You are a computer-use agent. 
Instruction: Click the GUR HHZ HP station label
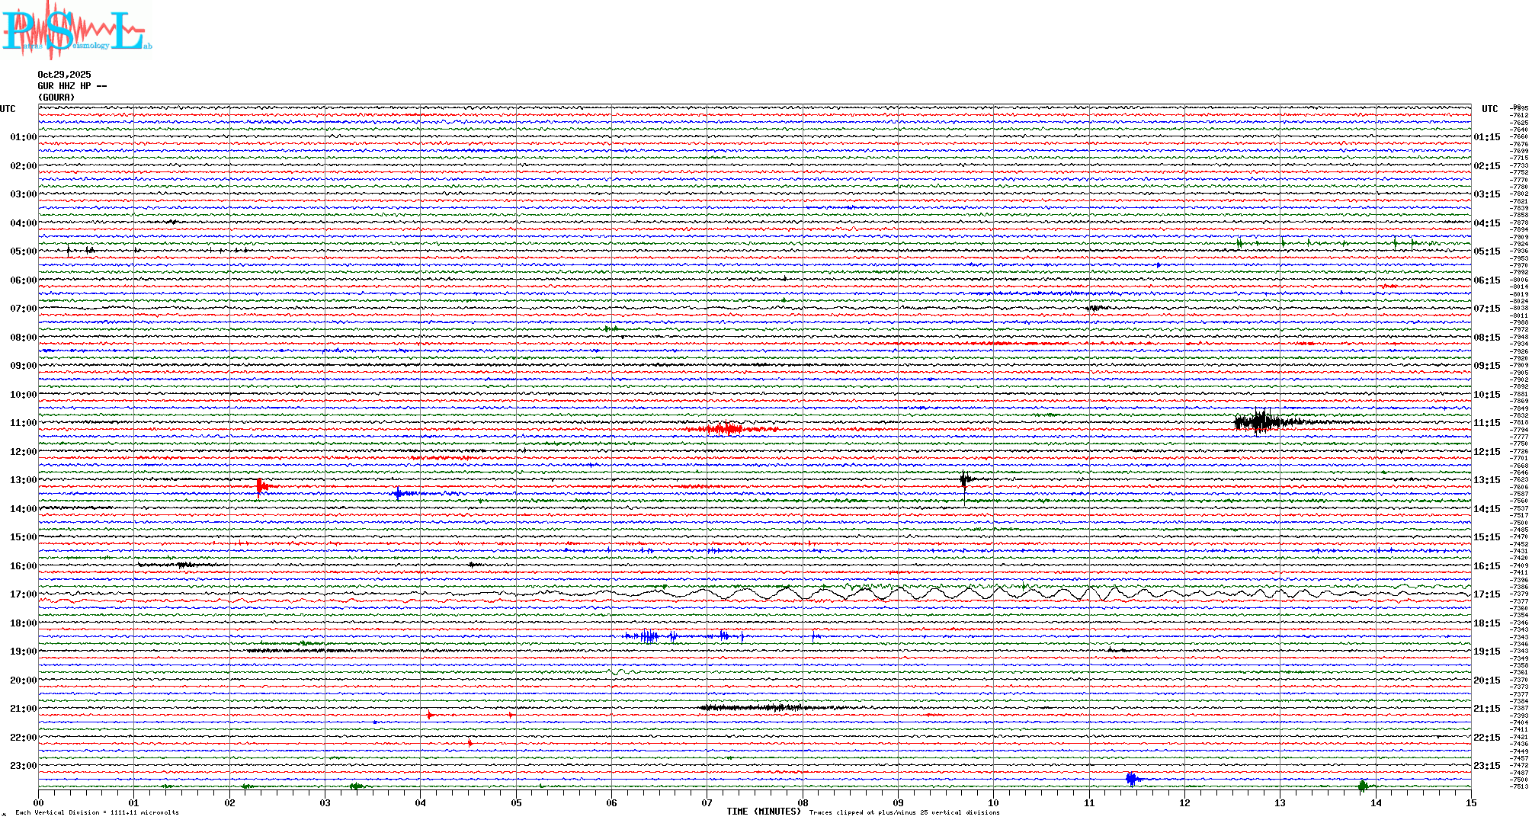[72, 86]
